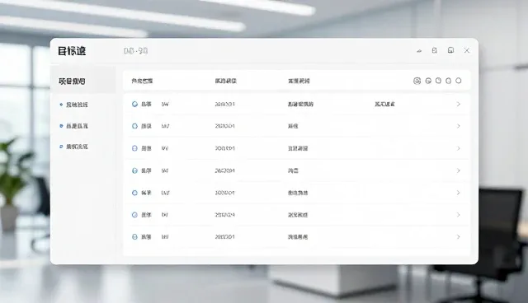
Task: Click the bookmark-style icon beside the close button
Action: 450,50
